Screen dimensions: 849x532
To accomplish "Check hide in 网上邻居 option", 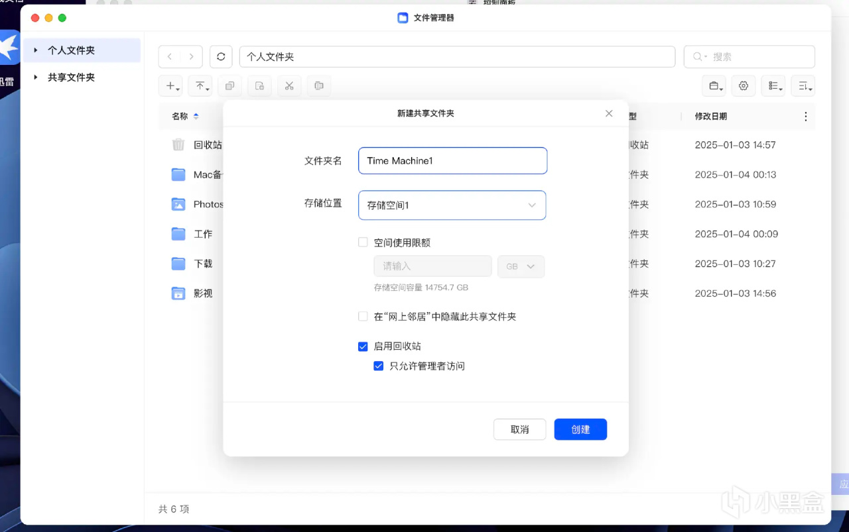I will (363, 317).
